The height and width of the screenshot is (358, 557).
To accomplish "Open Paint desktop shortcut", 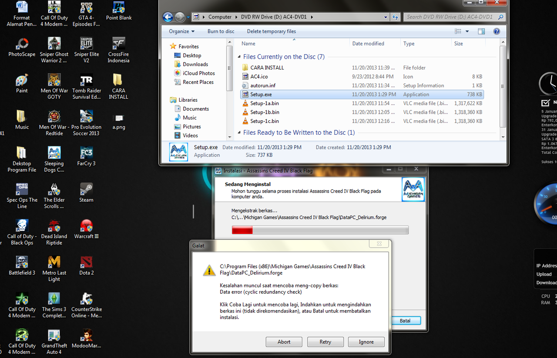I will point(22,84).
